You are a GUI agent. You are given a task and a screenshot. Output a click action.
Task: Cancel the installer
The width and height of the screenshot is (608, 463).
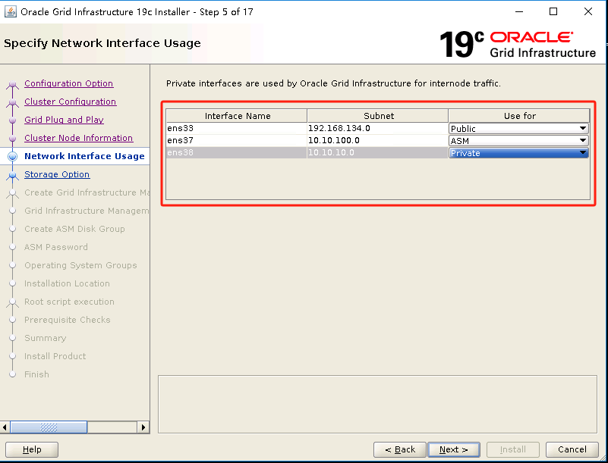pos(572,449)
